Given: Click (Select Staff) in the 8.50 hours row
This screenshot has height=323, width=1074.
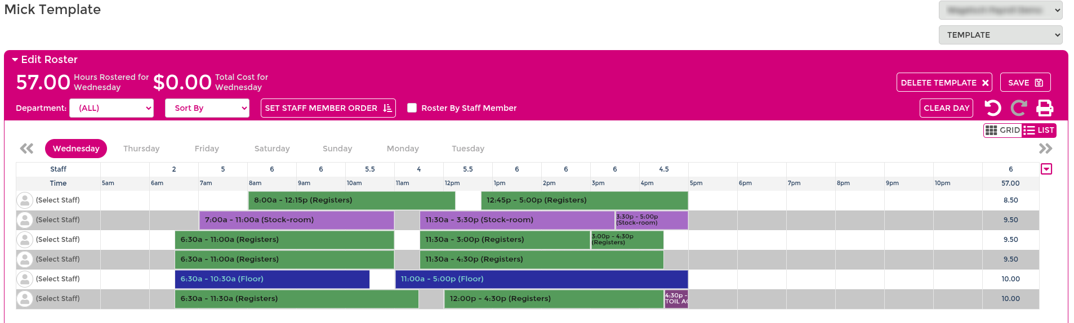Looking at the screenshot, I should (x=58, y=200).
